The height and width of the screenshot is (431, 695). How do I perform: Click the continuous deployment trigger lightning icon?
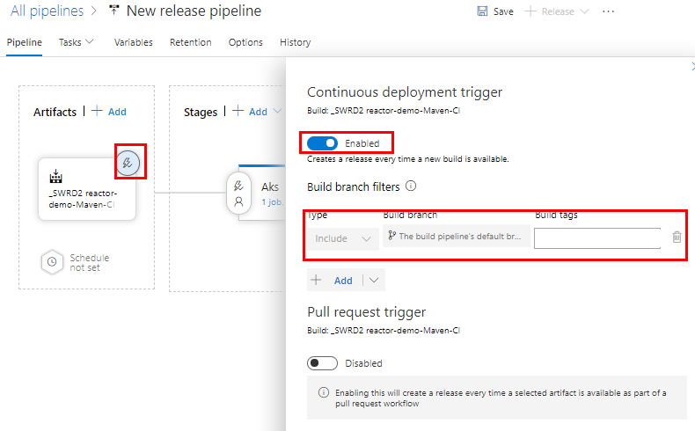tap(128, 163)
